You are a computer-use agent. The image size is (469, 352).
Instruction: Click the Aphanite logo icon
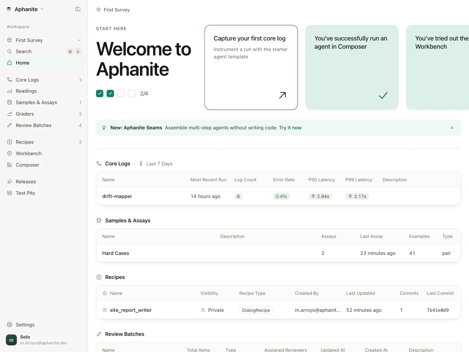click(x=9, y=9)
